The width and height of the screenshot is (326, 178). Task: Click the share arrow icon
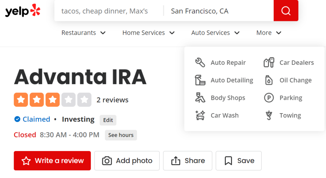coord(176,161)
